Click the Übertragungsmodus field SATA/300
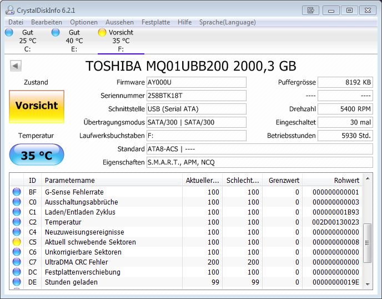 (x=197, y=122)
